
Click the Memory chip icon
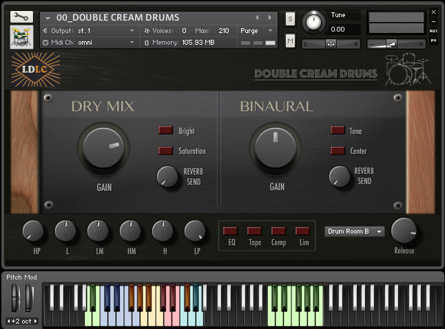coord(147,43)
